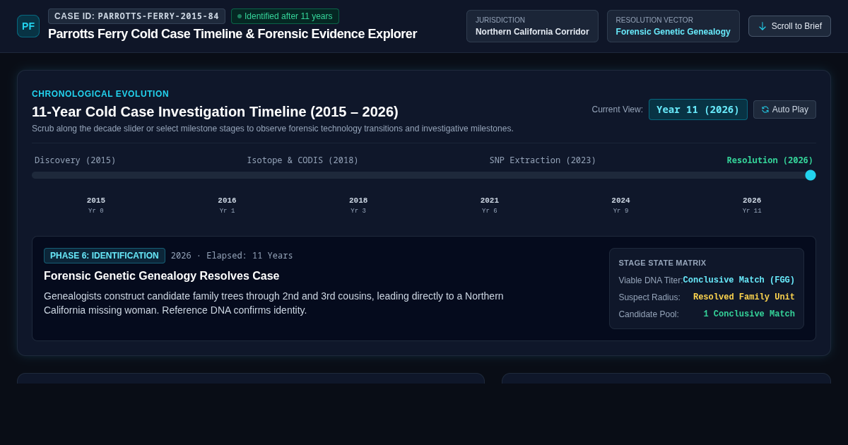The height and width of the screenshot is (445, 848).
Task: Click the 2026 · Elapsed: 11 Years text
Action: pos(232,256)
